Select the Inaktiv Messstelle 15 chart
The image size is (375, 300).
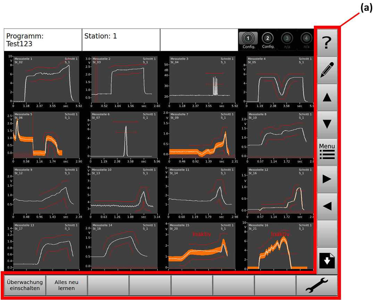pos(202,247)
